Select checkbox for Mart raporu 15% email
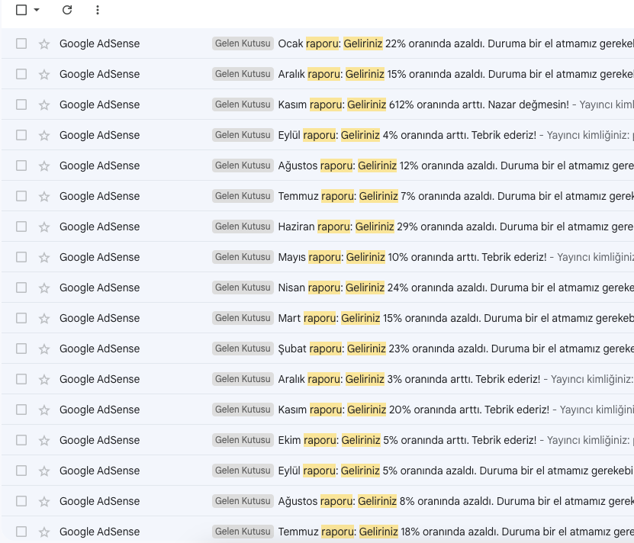The height and width of the screenshot is (543, 634). (x=21, y=318)
